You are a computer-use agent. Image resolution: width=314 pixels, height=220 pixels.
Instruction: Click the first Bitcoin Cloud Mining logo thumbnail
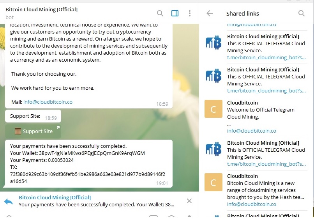coord(213,43)
